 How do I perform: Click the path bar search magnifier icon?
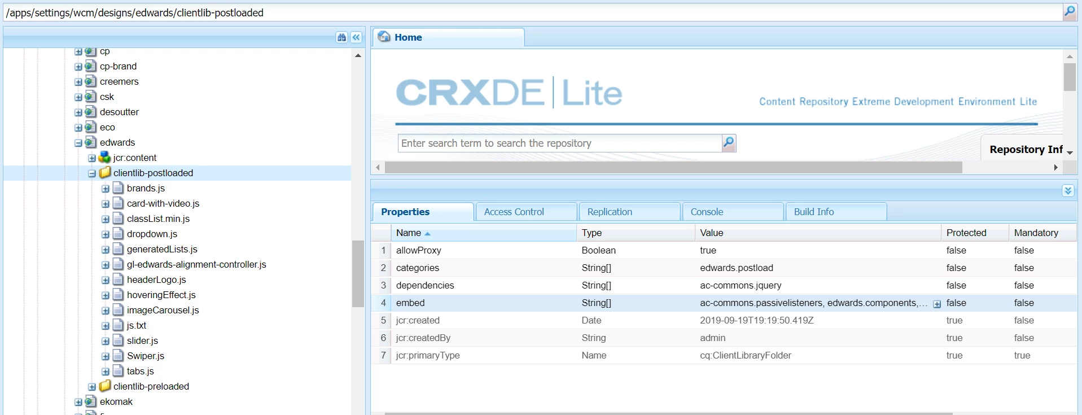(x=1070, y=12)
